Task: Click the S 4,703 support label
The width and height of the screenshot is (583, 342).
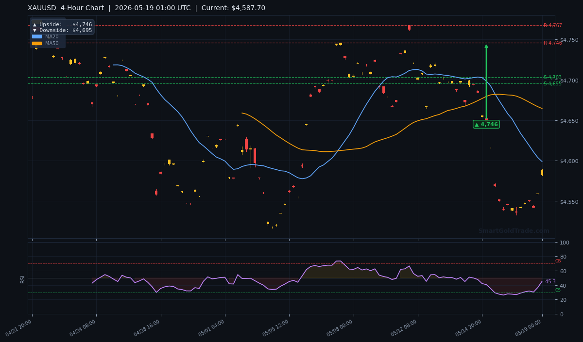Action: pos(552,77)
